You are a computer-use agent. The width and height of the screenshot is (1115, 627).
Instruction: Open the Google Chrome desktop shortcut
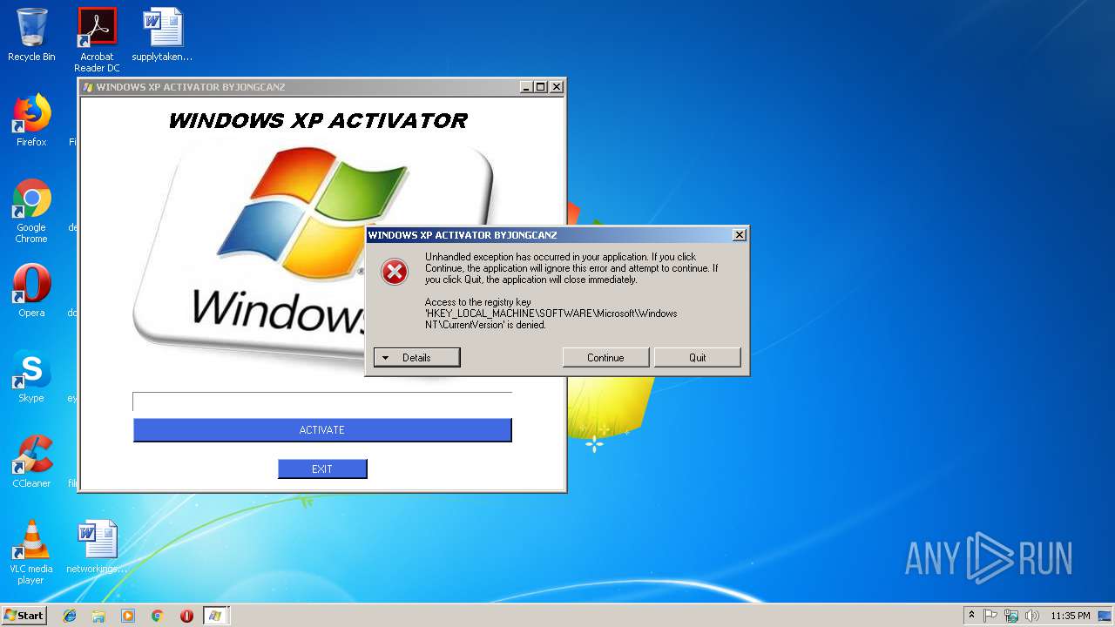[31, 211]
